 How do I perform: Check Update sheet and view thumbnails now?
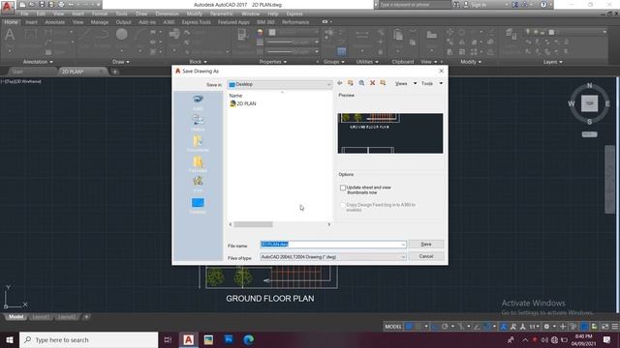click(x=343, y=188)
